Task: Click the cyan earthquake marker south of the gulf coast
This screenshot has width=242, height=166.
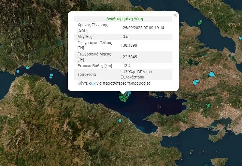Action: (120, 121)
